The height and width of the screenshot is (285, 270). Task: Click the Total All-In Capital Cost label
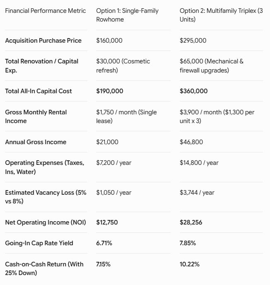(39, 91)
